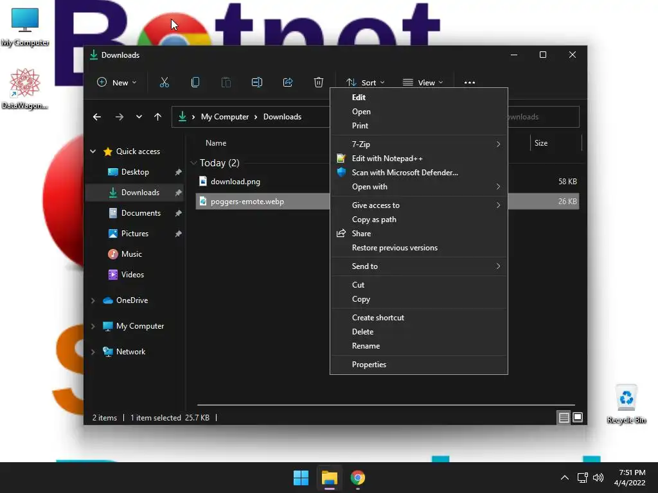Open the volume speaker tray icon
This screenshot has width=658, height=493.
[598, 478]
